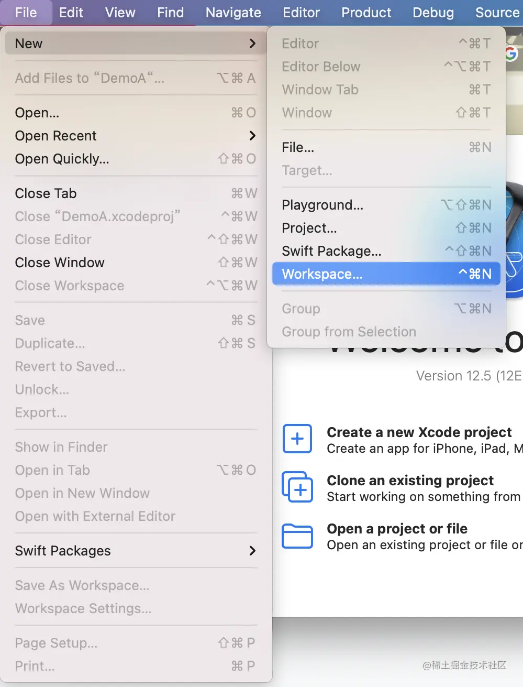Click the Swift Packages menu entry
Screen dimensions: 523x687
[x=136, y=551]
